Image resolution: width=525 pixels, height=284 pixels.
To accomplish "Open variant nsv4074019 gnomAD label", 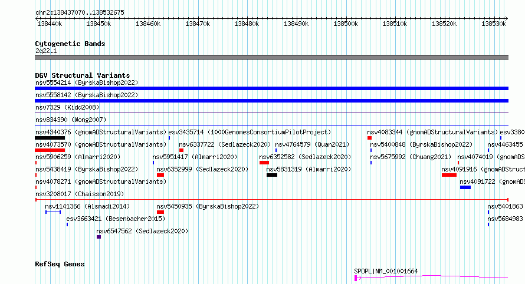I will click(x=491, y=157).
